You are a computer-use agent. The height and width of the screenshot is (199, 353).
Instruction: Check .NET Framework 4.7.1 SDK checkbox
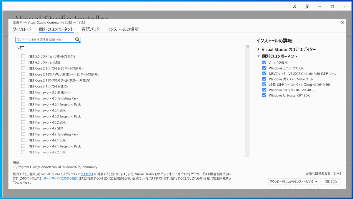pyautogui.click(x=23, y=140)
